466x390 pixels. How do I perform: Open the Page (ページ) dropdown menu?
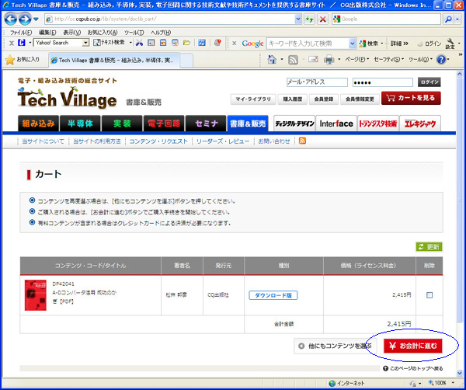(356, 59)
